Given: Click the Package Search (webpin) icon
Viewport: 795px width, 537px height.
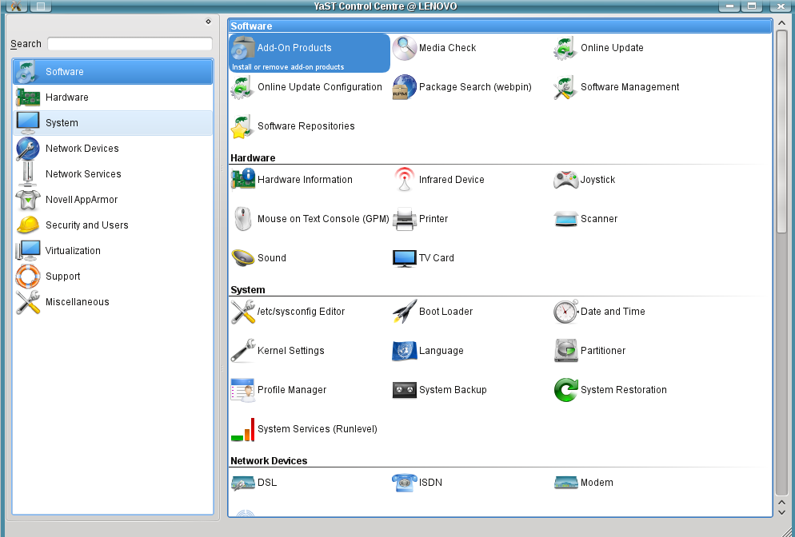Looking at the screenshot, I should click(404, 87).
